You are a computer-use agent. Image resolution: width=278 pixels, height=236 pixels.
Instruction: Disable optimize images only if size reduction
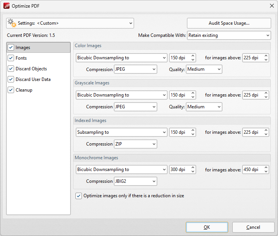(79, 196)
